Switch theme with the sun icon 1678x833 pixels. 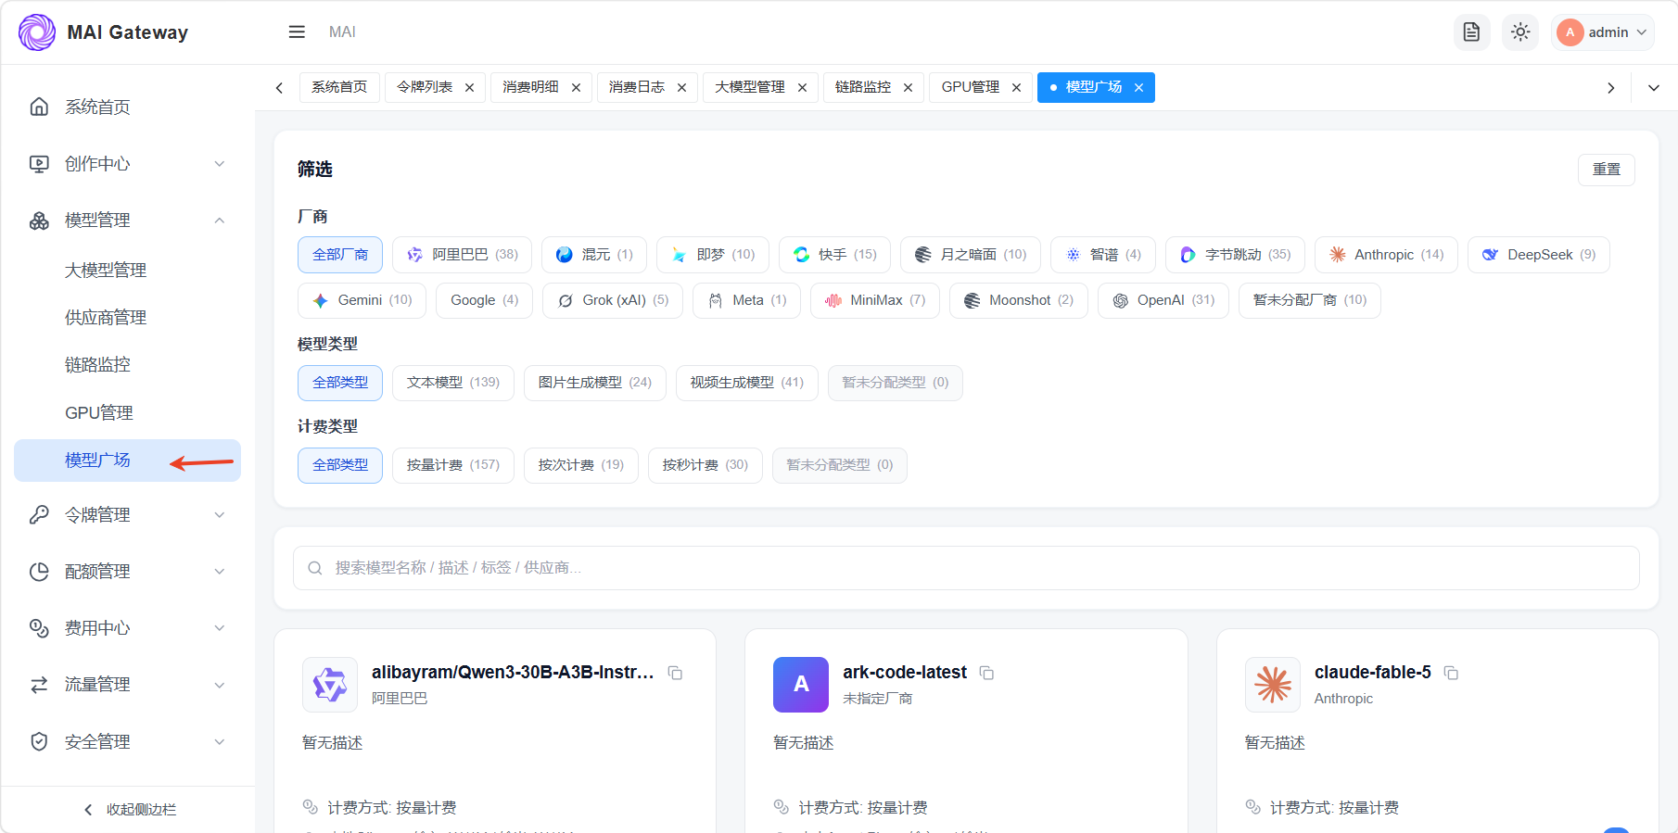click(1520, 32)
